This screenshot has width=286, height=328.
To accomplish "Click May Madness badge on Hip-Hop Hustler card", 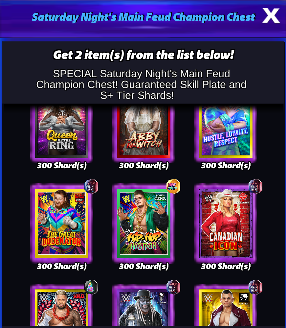I will click(173, 186).
